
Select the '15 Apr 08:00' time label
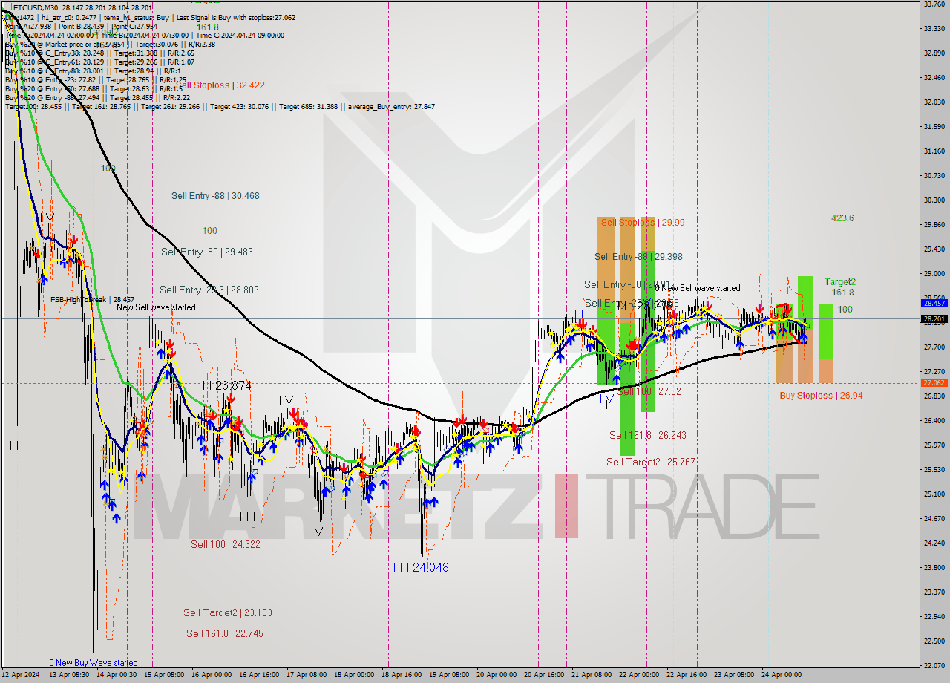pyautogui.click(x=164, y=676)
